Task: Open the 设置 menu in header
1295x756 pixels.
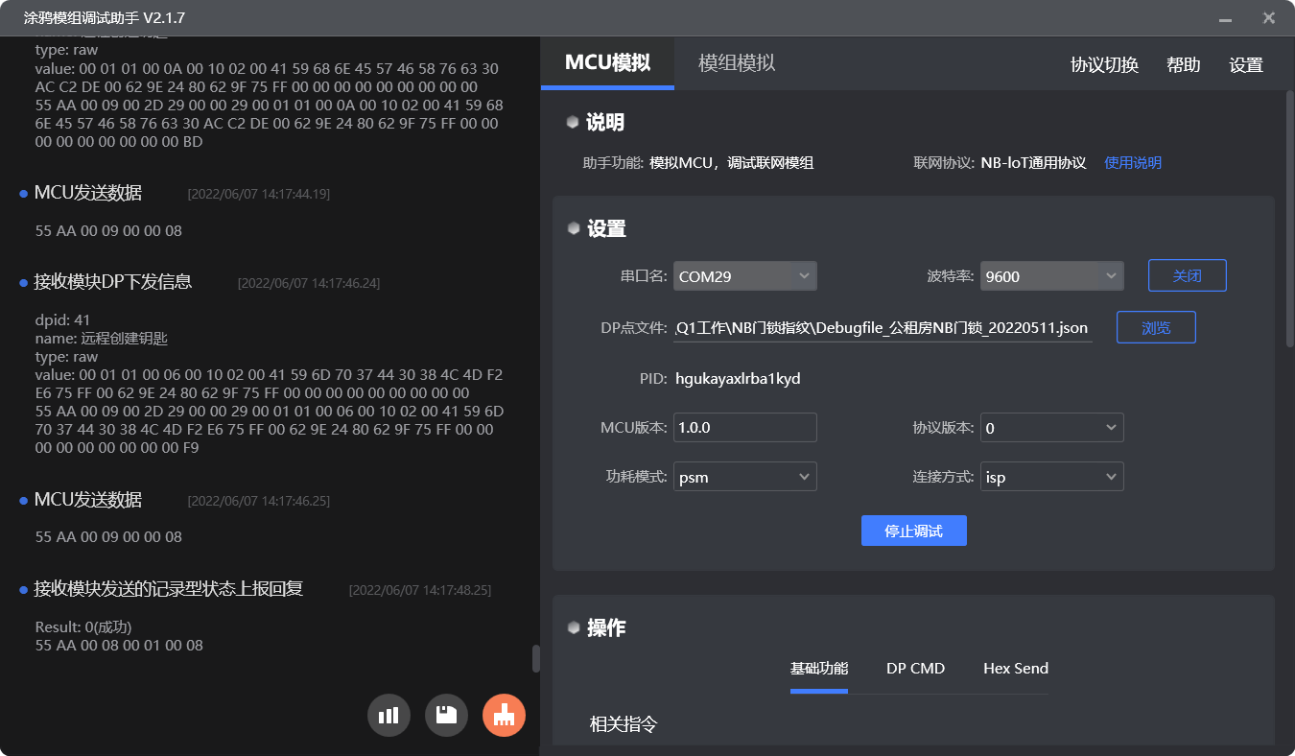Action: (x=1246, y=65)
